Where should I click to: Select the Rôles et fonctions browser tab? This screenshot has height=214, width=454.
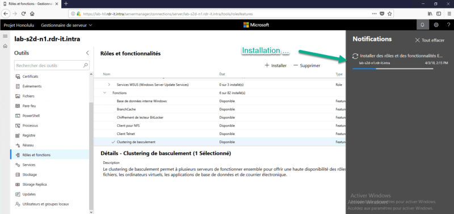coord(30,4)
